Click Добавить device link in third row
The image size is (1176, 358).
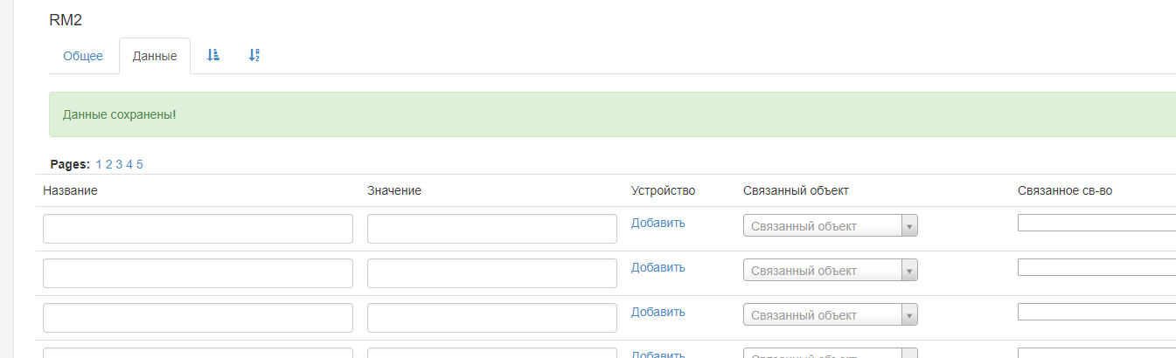[658, 312]
